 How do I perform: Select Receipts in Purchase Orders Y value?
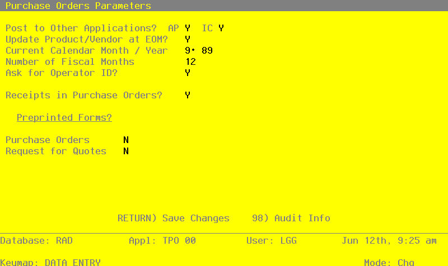(188, 95)
